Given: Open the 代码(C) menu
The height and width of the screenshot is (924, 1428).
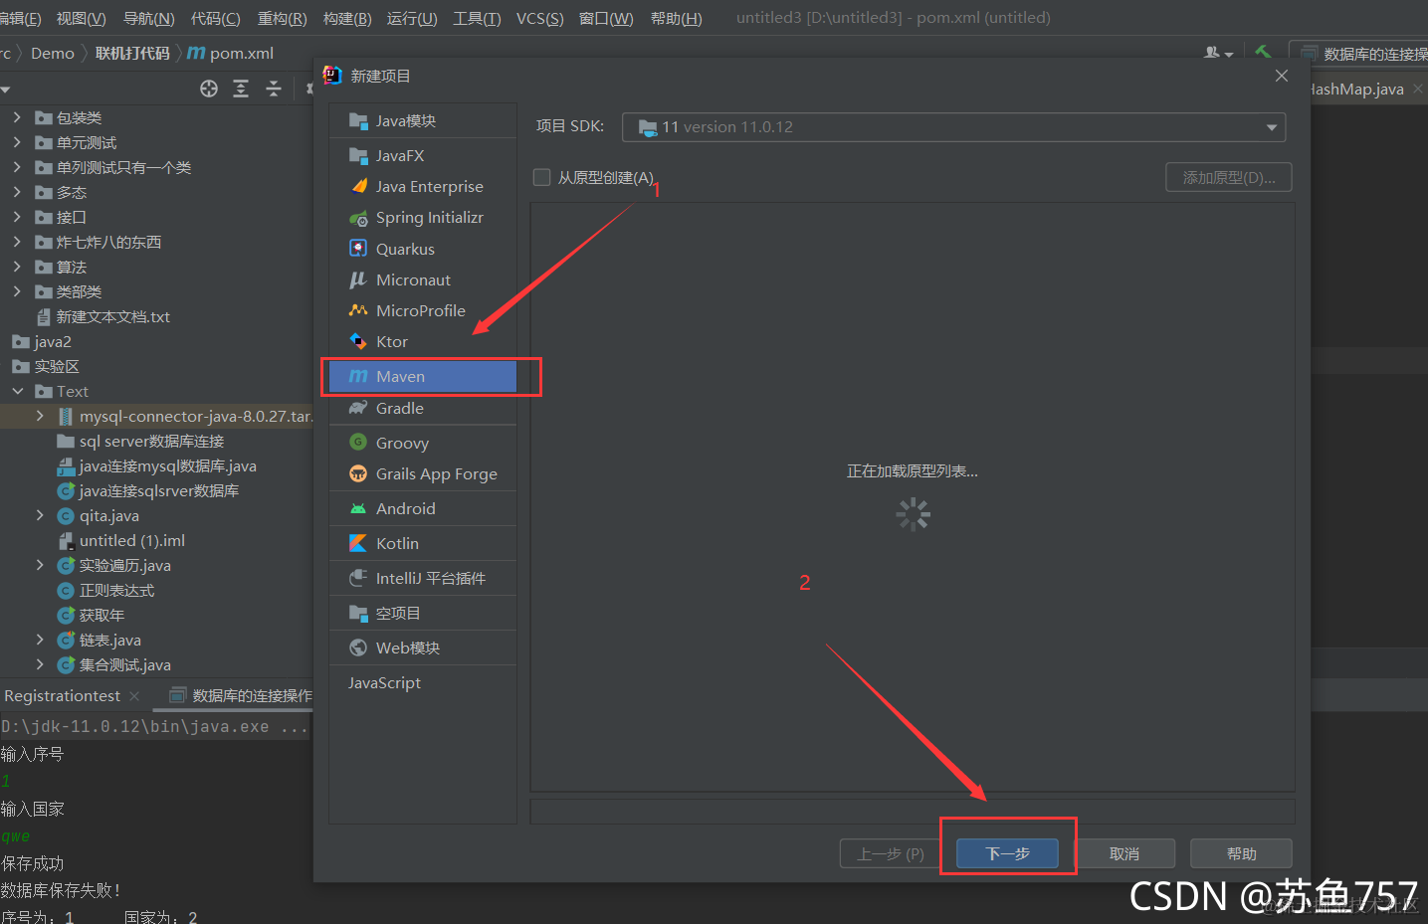Looking at the screenshot, I should tap(216, 18).
